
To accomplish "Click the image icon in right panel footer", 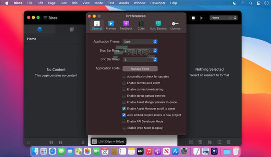I will 200,142.
